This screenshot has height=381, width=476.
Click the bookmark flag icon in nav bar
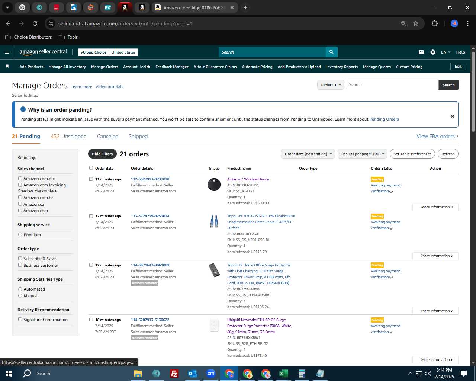pyautogui.click(x=7, y=66)
